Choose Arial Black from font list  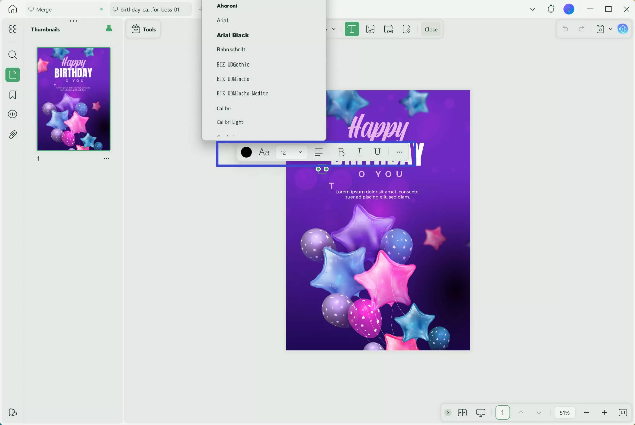coord(233,35)
